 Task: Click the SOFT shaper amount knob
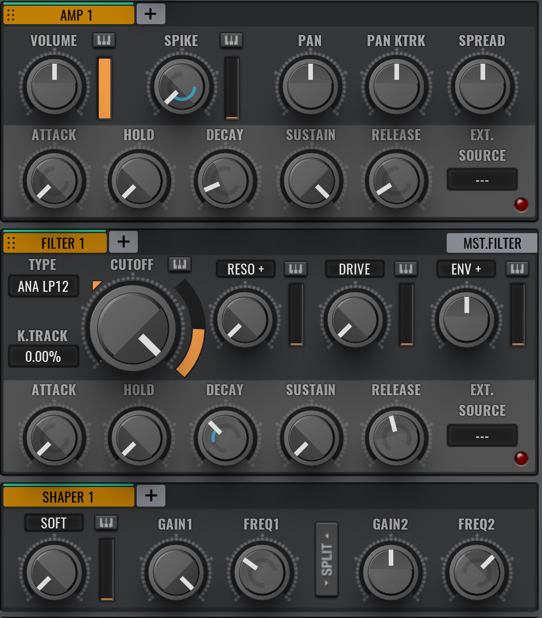pos(54,572)
